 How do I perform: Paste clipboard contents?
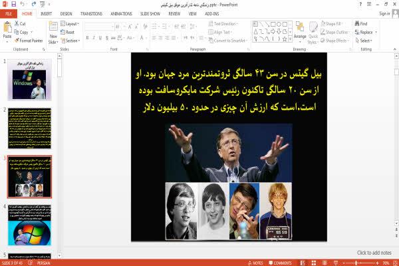tap(7, 31)
